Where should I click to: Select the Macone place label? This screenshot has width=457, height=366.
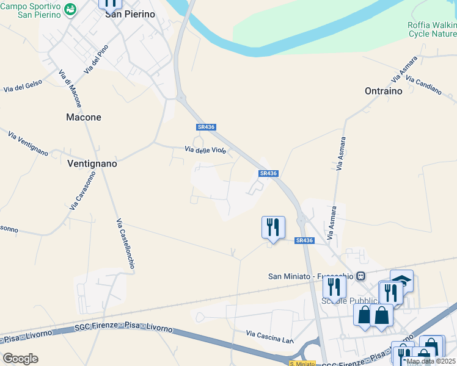click(84, 117)
